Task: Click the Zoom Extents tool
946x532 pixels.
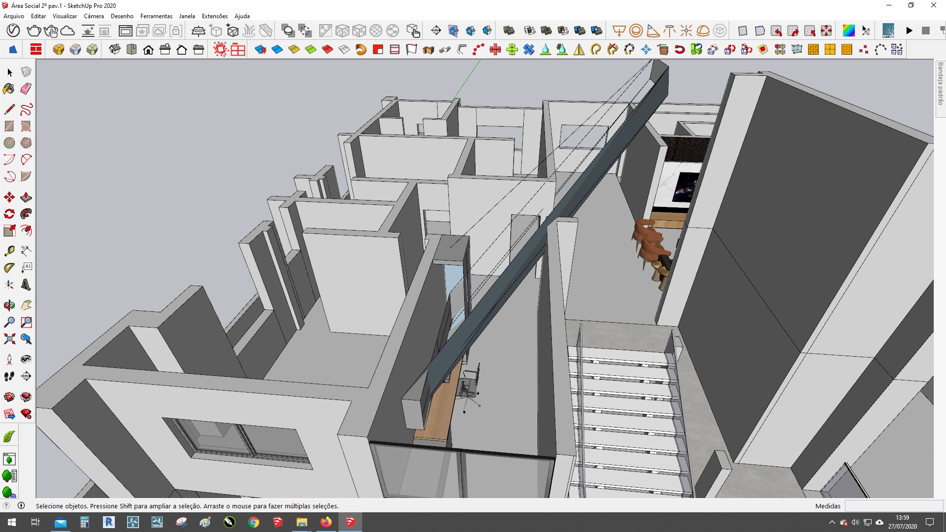Action: tap(9, 339)
